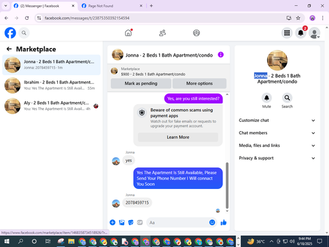Open the Windows notification center
Viewport: 329px width, 247px height.
(320, 242)
